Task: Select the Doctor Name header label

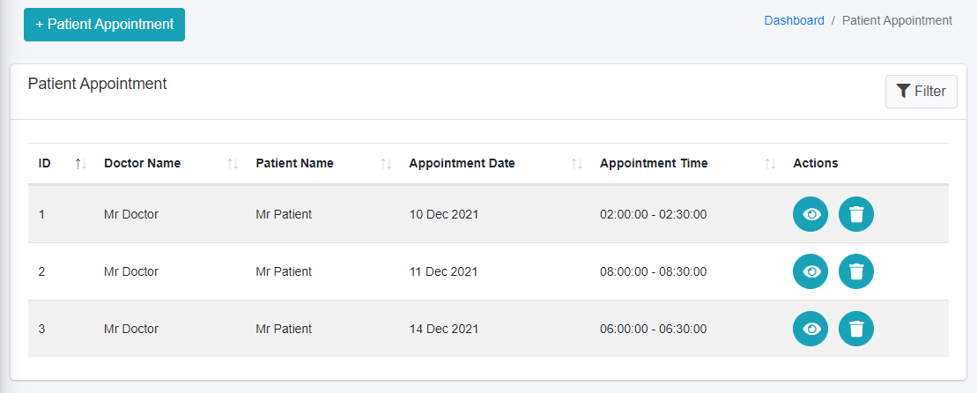Action: pyautogui.click(x=142, y=163)
